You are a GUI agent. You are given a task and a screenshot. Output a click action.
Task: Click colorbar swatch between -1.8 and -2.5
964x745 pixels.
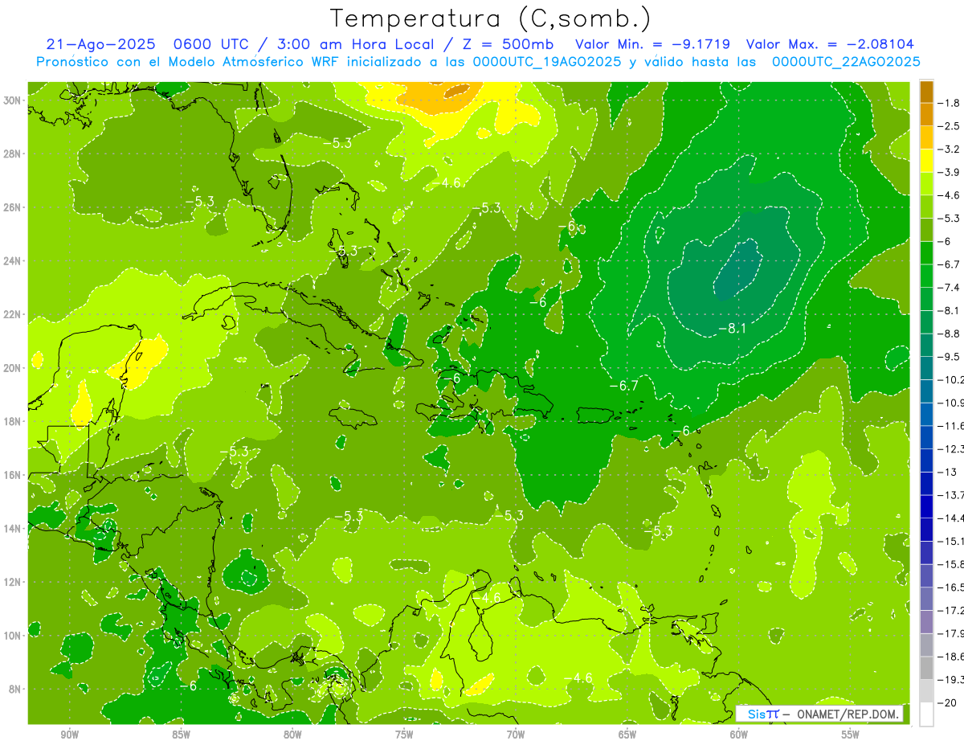pos(926,115)
